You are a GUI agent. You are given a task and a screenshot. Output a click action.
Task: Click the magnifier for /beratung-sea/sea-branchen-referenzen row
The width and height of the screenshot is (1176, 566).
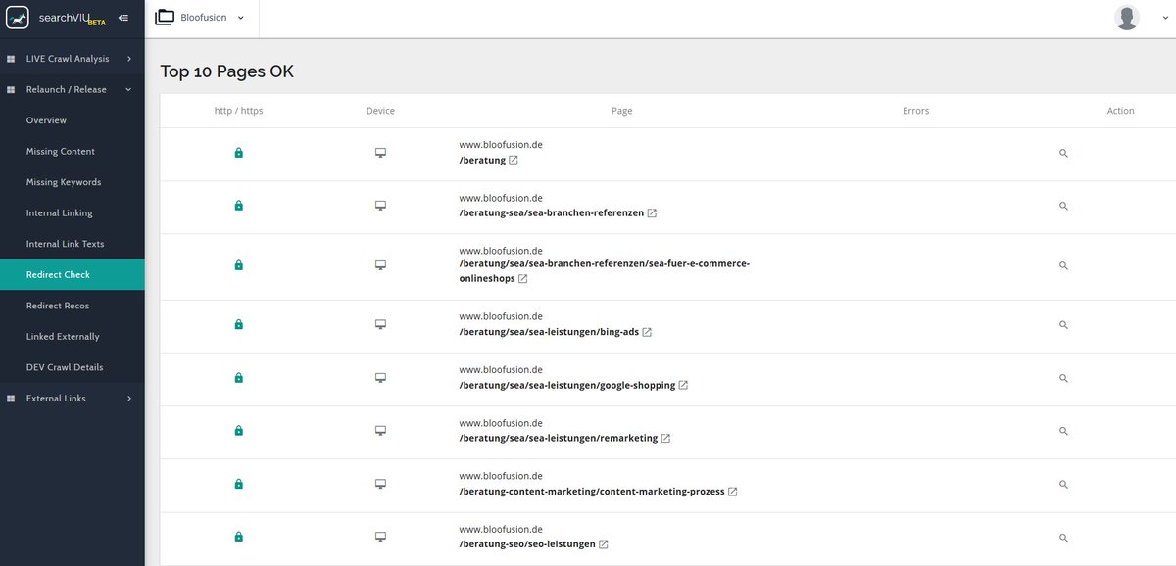click(x=1063, y=207)
